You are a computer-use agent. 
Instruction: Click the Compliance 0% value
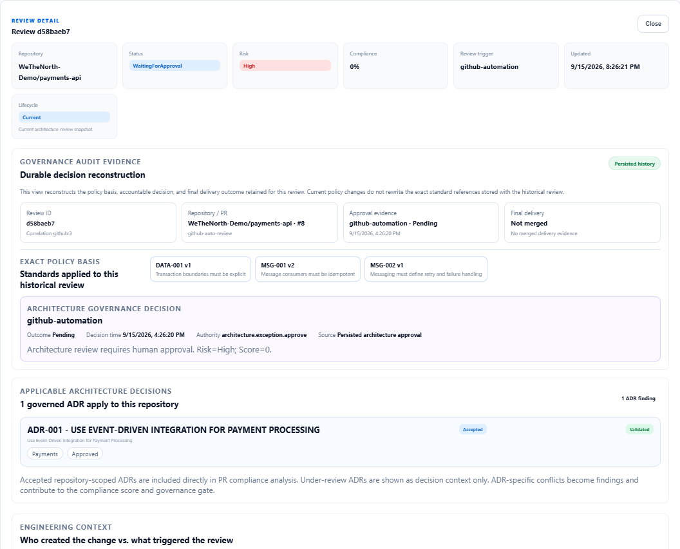click(355, 67)
